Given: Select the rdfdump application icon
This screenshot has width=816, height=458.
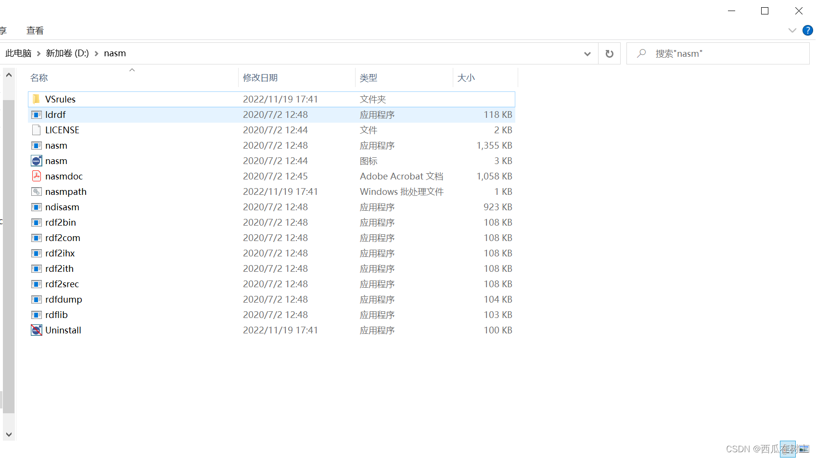Looking at the screenshot, I should pyautogui.click(x=37, y=299).
